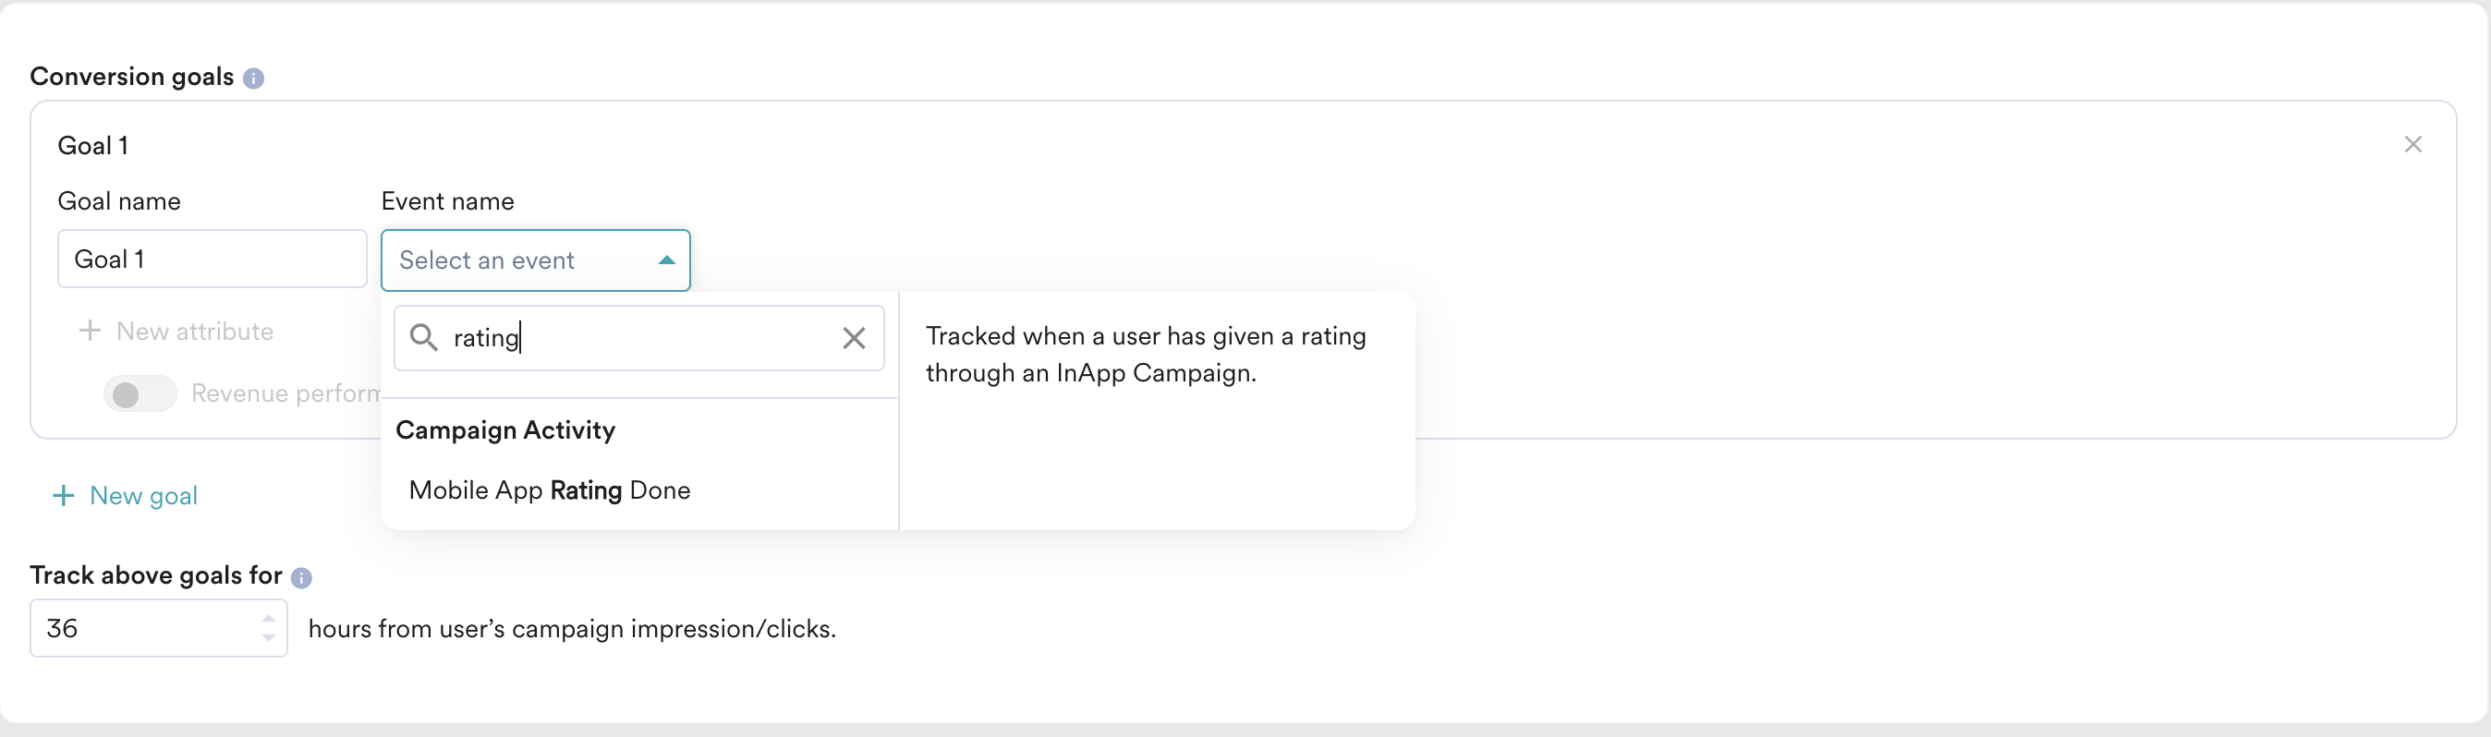Click the rating event description text
This screenshot has width=2491, height=737.
(1146, 354)
